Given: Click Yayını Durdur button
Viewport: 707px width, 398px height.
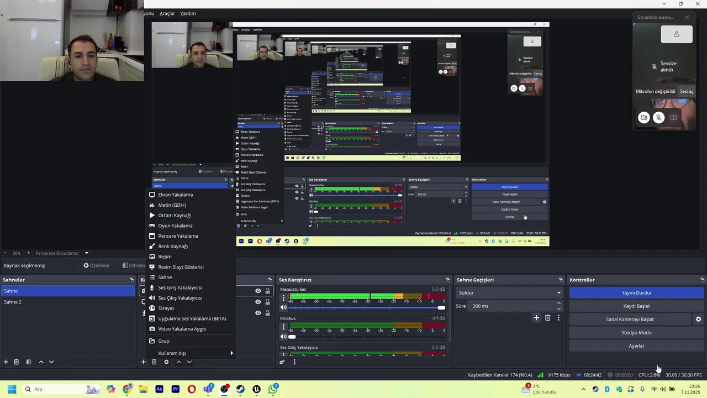Looking at the screenshot, I should click(637, 293).
